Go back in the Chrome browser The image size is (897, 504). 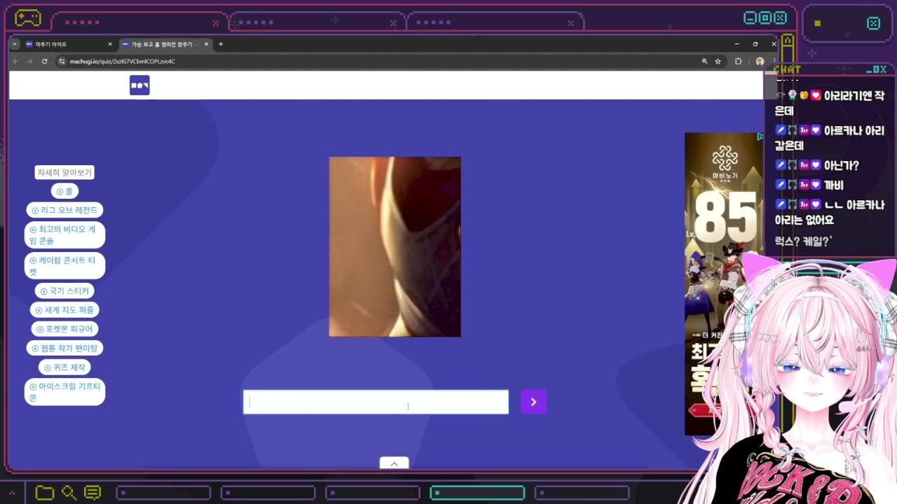[x=15, y=62]
